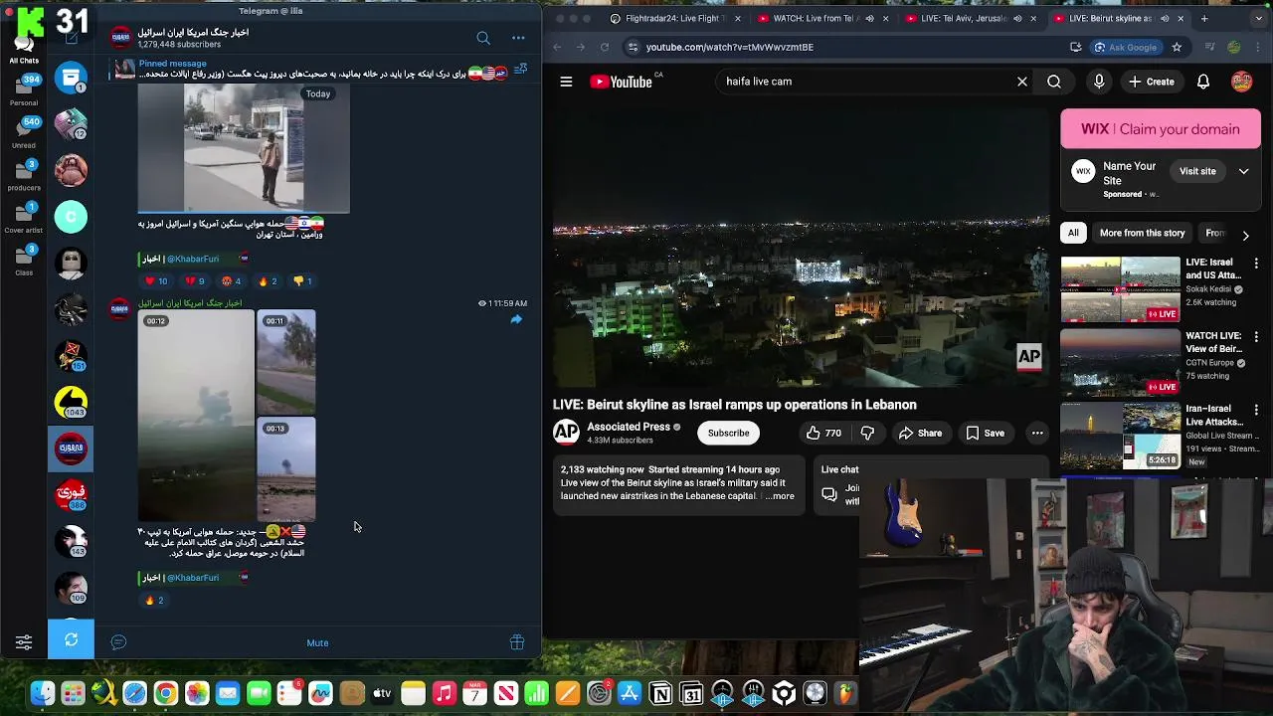Open options for WATCH LIVE: View of Beirut video
The height and width of the screenshot is (716, 1273).
click(1256, 337)
